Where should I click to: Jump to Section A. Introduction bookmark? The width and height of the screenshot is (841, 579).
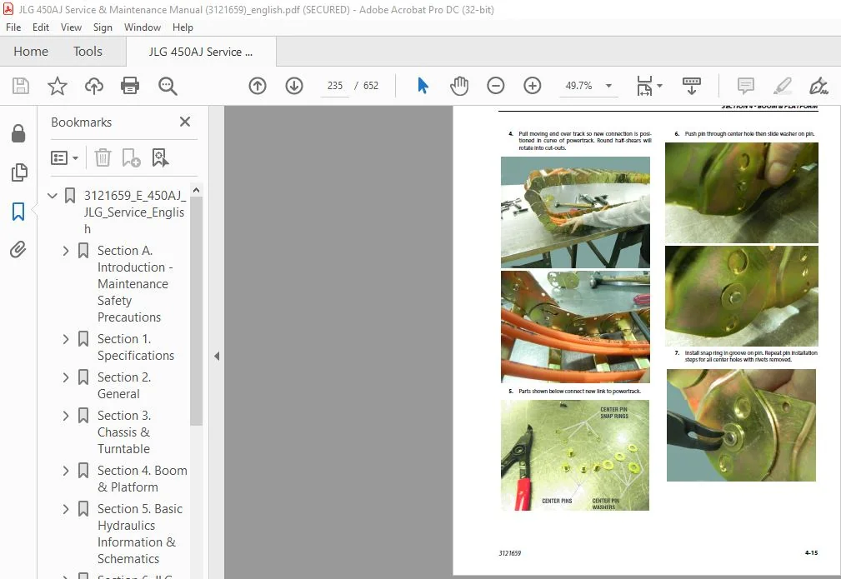(x=135, y=283)
